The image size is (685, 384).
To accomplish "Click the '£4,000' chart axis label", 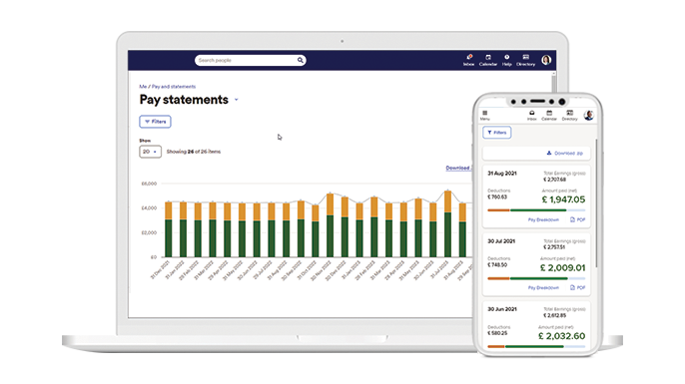I will tap(149, 208).
